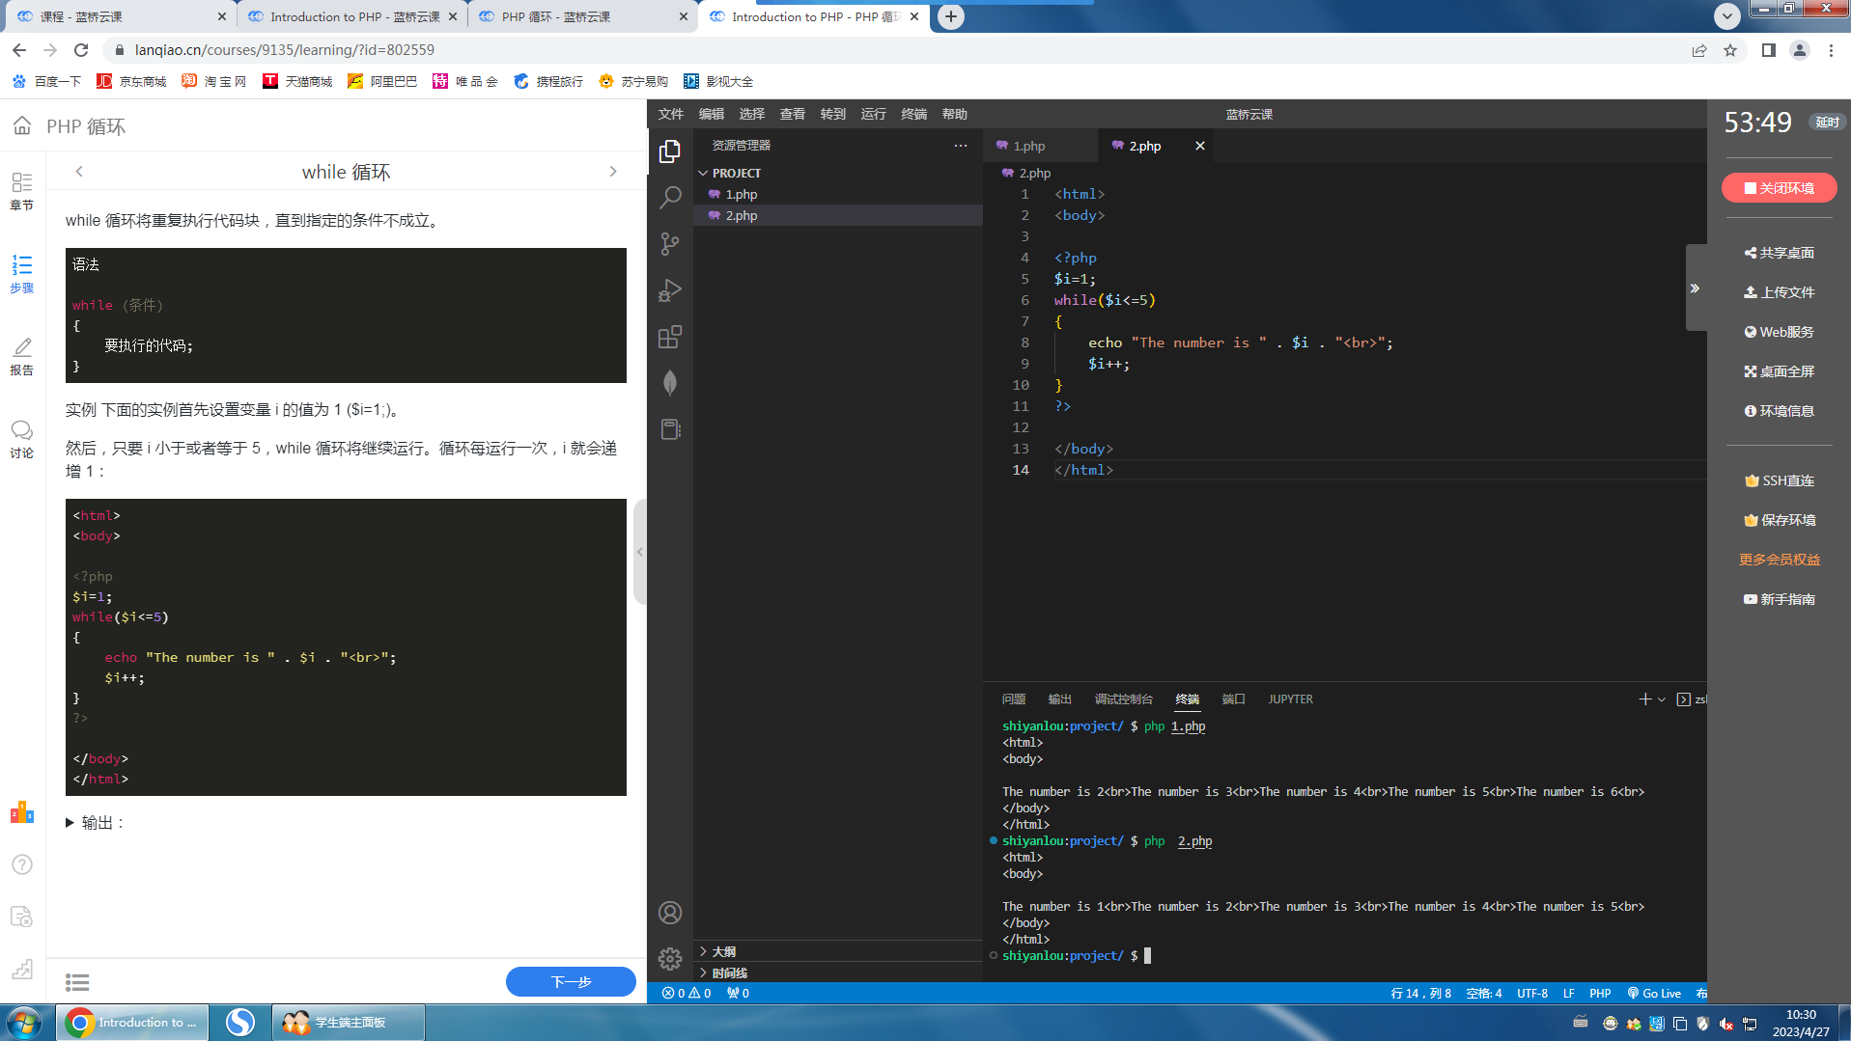
Task: Open the 终端 menu
Action: 914,114
